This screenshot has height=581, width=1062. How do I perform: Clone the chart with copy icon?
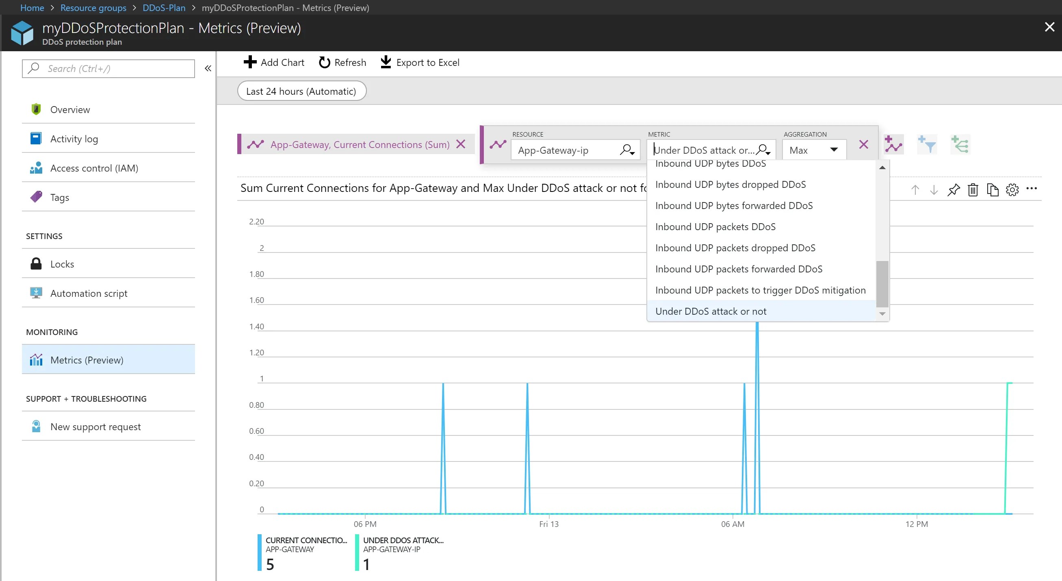(x=993, y=189)
